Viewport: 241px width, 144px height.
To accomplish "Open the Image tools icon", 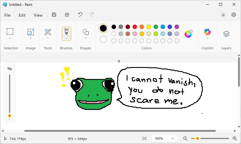I will (x=31, y=32).
